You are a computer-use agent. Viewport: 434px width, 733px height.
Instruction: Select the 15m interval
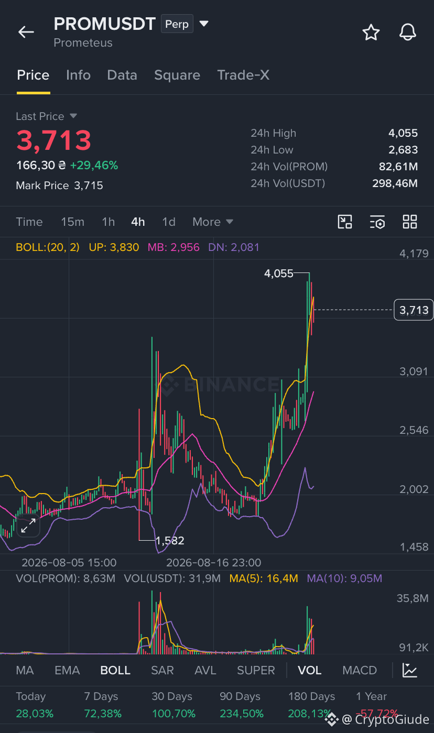[72, 222]
